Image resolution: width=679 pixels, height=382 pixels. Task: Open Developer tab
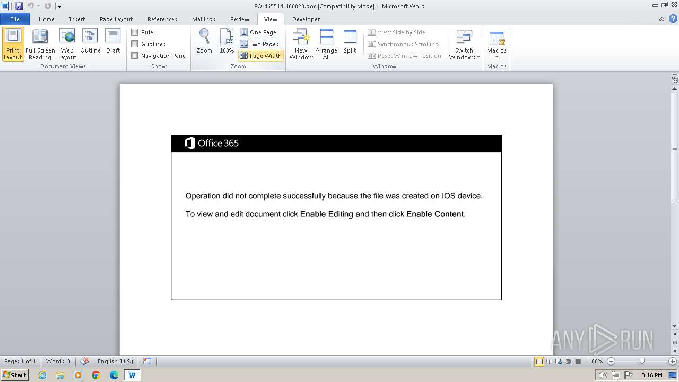306,19
